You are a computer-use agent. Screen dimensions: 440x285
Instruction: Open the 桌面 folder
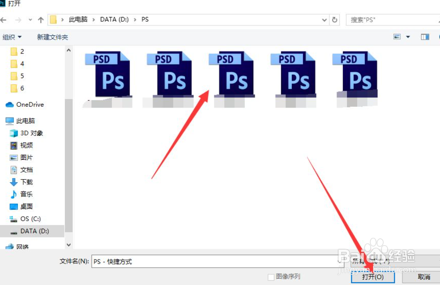(x=21, y=207)
